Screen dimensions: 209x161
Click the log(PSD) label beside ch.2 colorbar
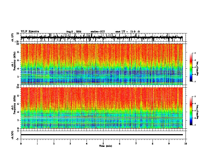pos(197,112)
